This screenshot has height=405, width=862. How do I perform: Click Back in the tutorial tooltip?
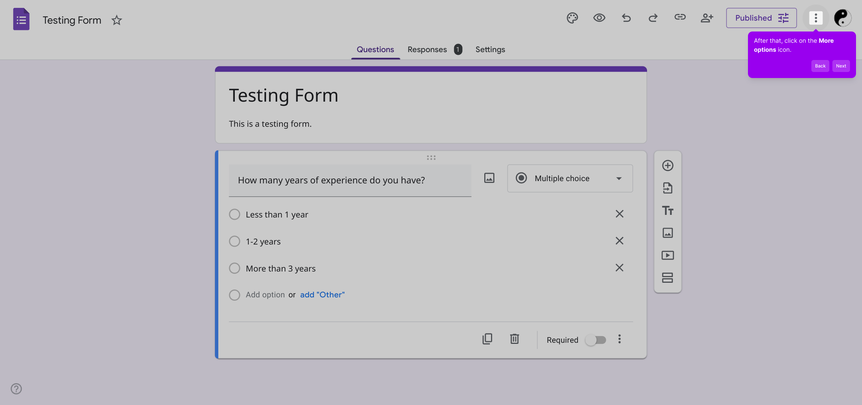point(820,66)
